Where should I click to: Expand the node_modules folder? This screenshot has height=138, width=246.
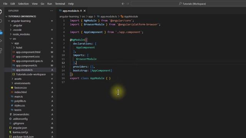[x=21, y=34]
